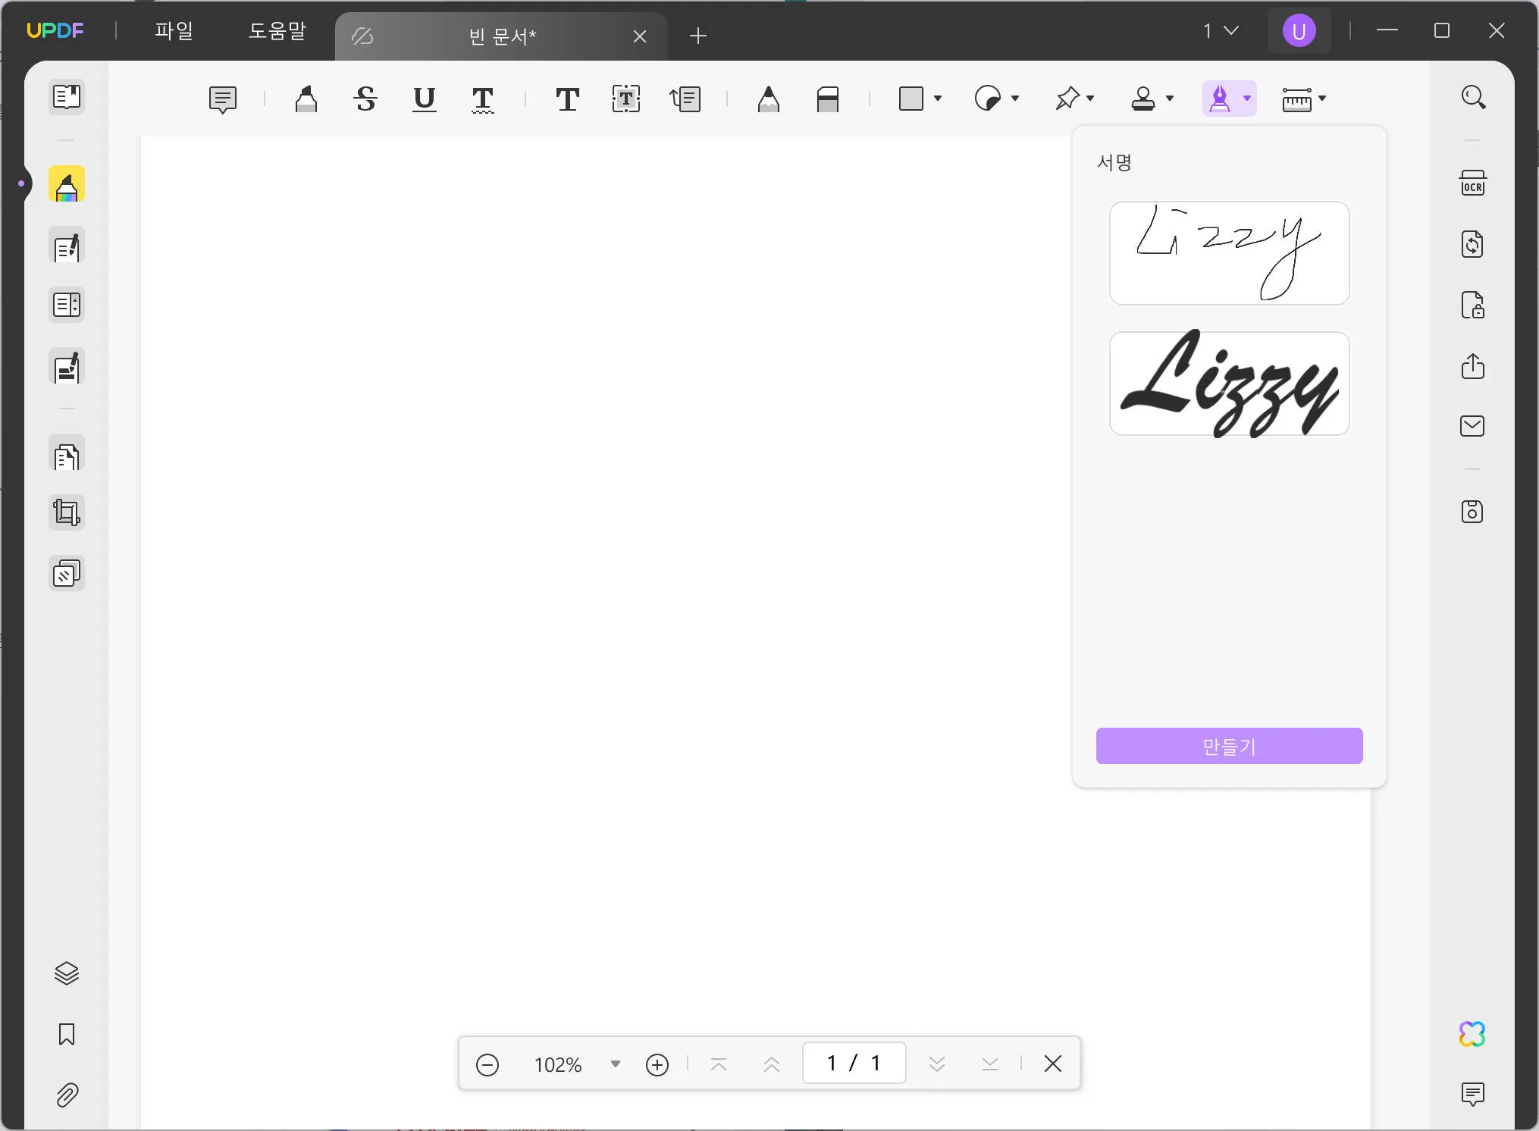Close the 빈 문서* tab
The image size is (1539, 1131).
click(x=640, y=36)
